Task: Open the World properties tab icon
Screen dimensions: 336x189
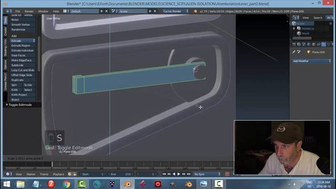Action: tap(309, 44)
